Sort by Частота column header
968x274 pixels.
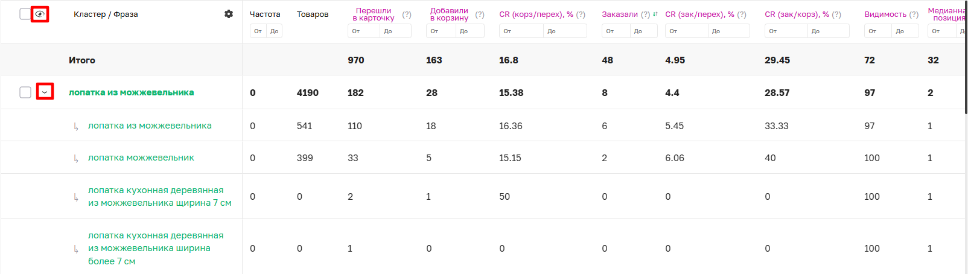tap(265, 14)
